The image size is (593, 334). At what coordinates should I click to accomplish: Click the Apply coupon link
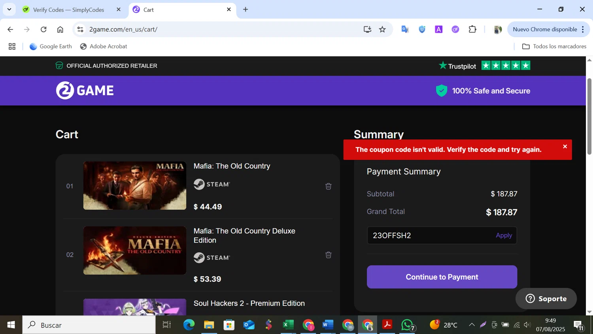click(x=504, y=235)
